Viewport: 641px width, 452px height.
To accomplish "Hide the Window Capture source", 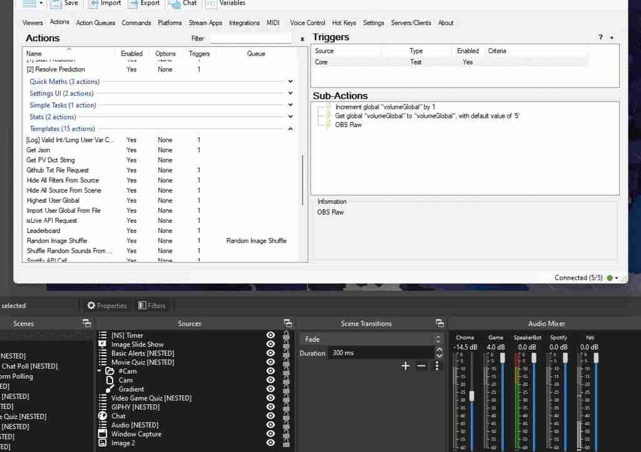I will coord(270,434).
